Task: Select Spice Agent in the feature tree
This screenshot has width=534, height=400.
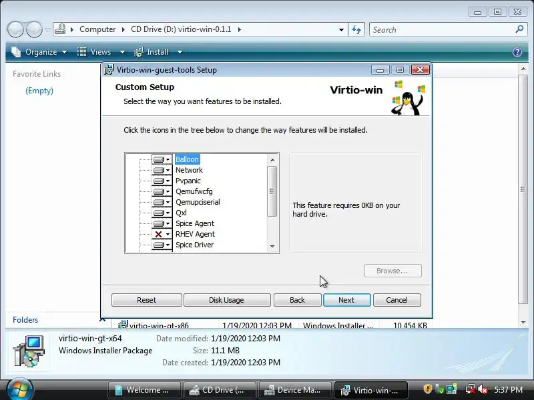Action: point(195,223)
